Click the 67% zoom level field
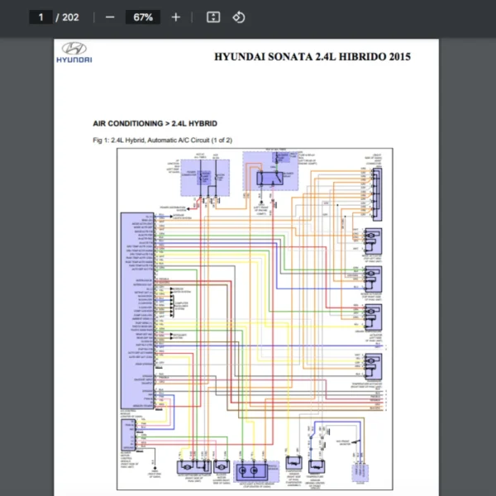Viewport: 496px width, 496px height. [143, 17]
